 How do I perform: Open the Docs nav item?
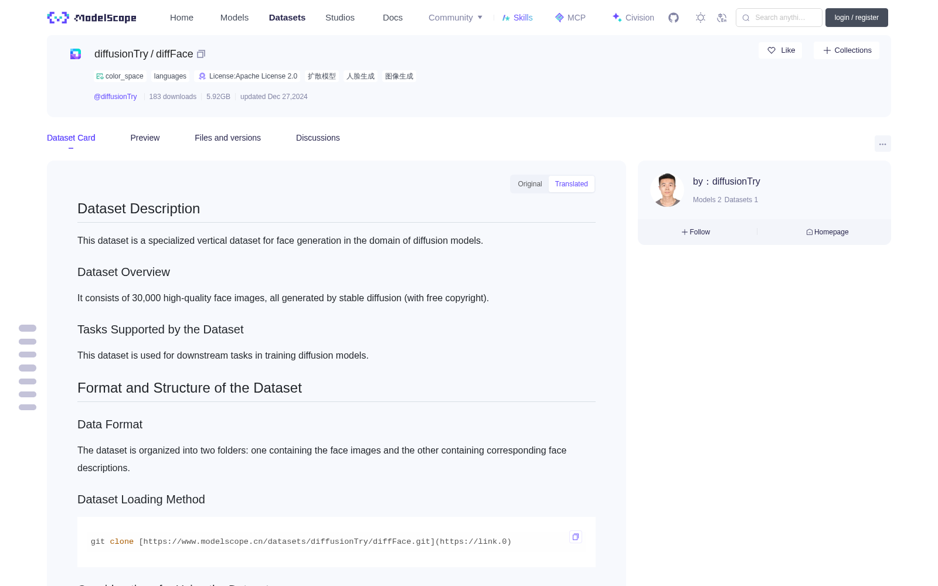pyautogui.click(x=393, y=18)
